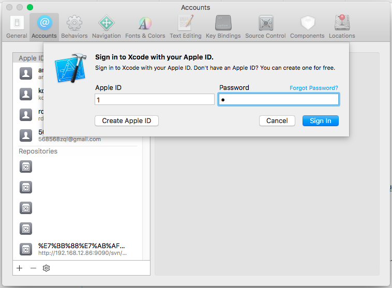Open the Locations preferences

click(342, 27)
